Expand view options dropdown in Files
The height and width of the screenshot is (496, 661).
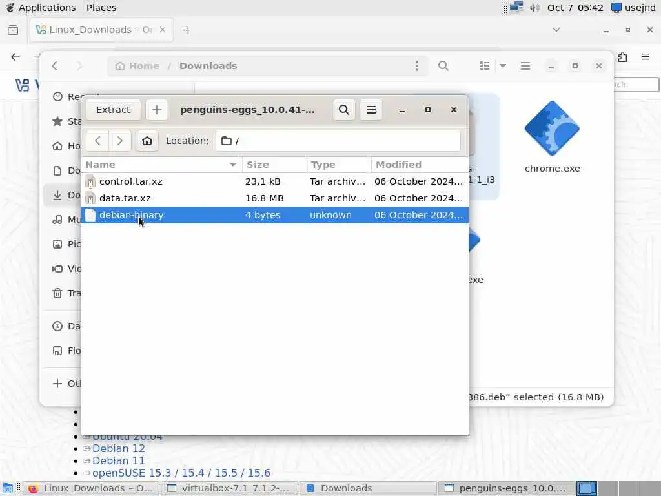point(502,66)
